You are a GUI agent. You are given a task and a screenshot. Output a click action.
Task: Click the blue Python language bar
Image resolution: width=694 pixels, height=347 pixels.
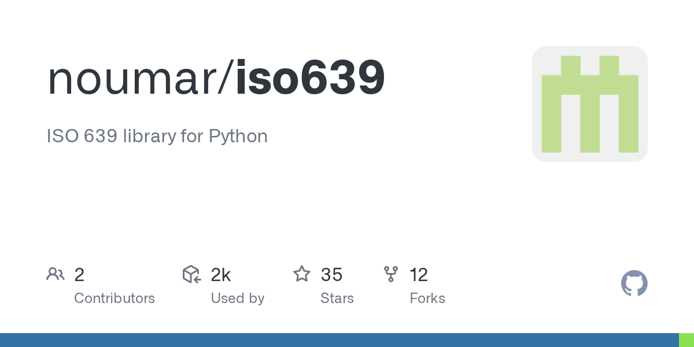click(339, 340)
